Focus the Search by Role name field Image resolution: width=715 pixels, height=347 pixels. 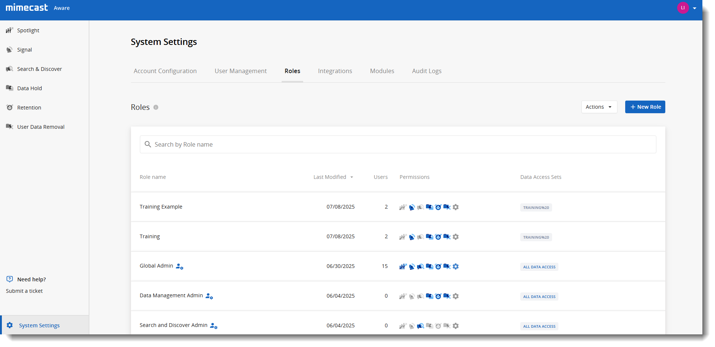click(x=398, y=144)
